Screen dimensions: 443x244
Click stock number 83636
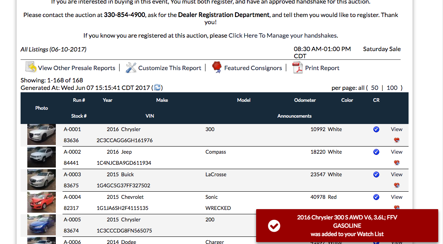click(71, 140)
